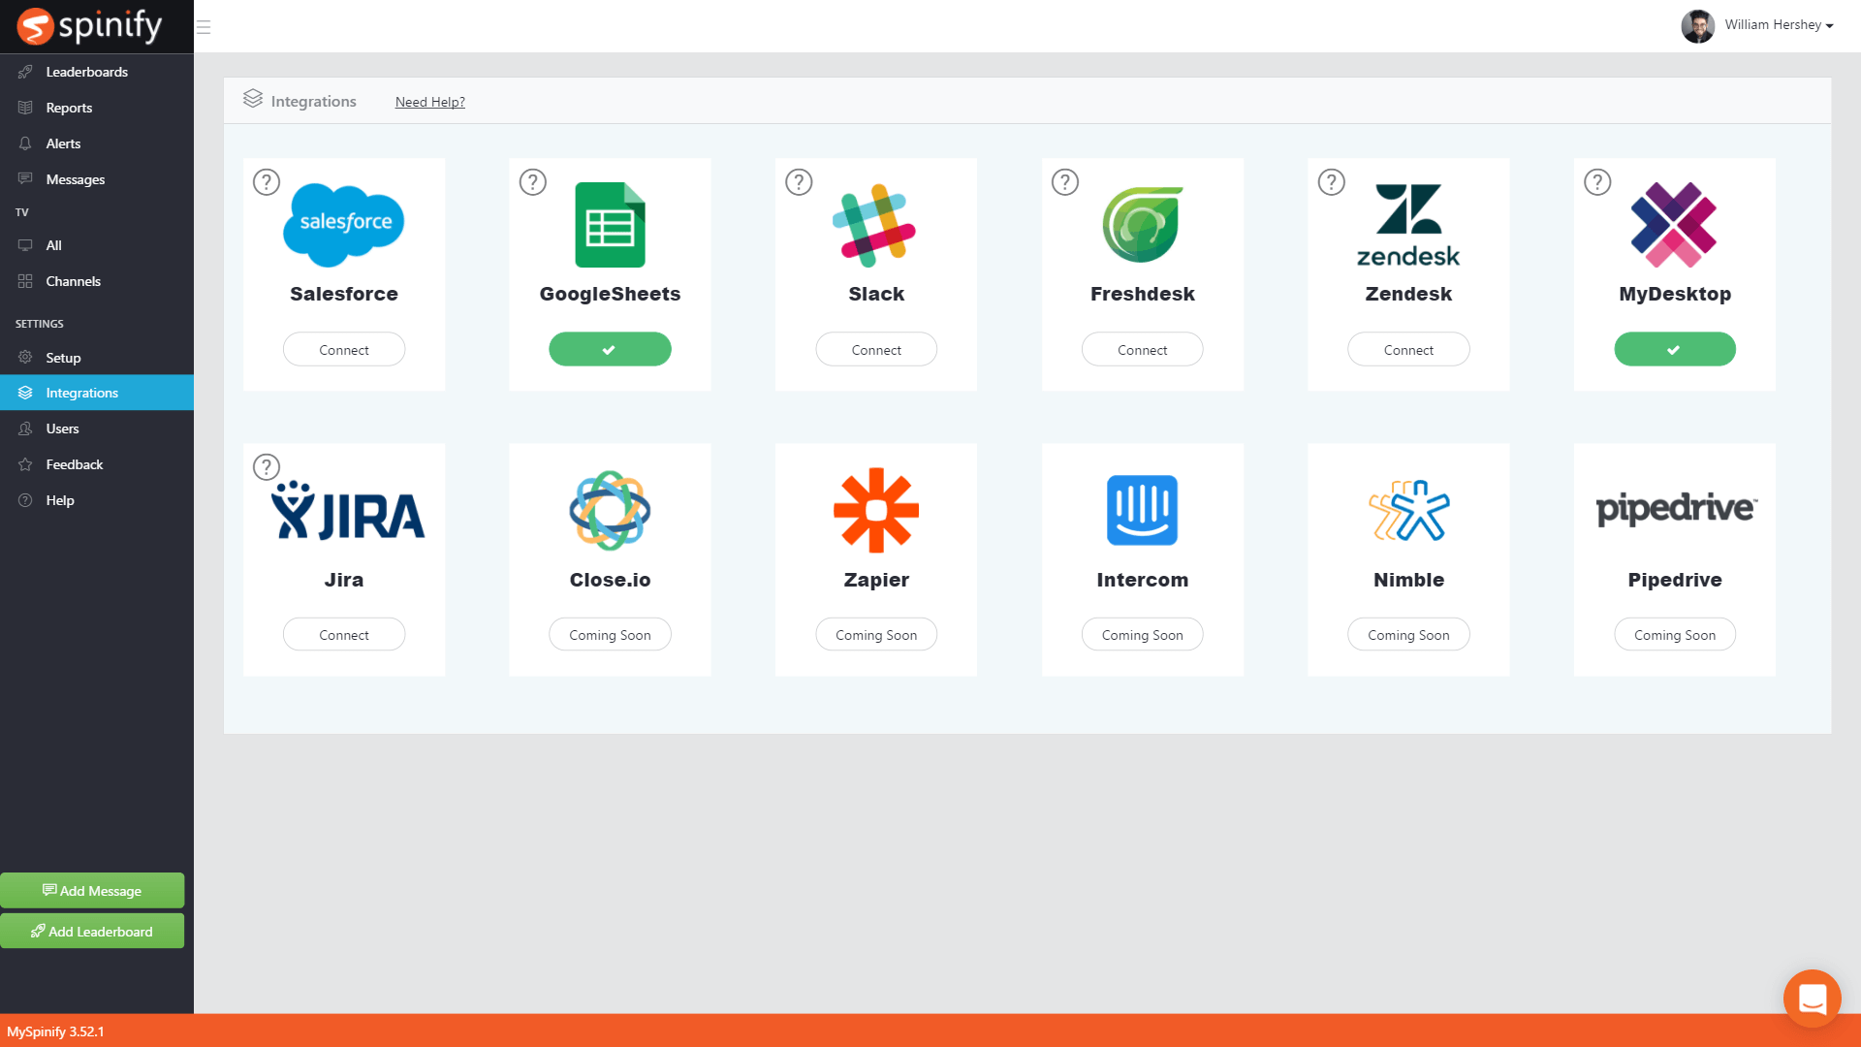Viewport: 1861px width, 1047px height.
Task: Click the Integrations layers icon in header
Action: [253, 99]
